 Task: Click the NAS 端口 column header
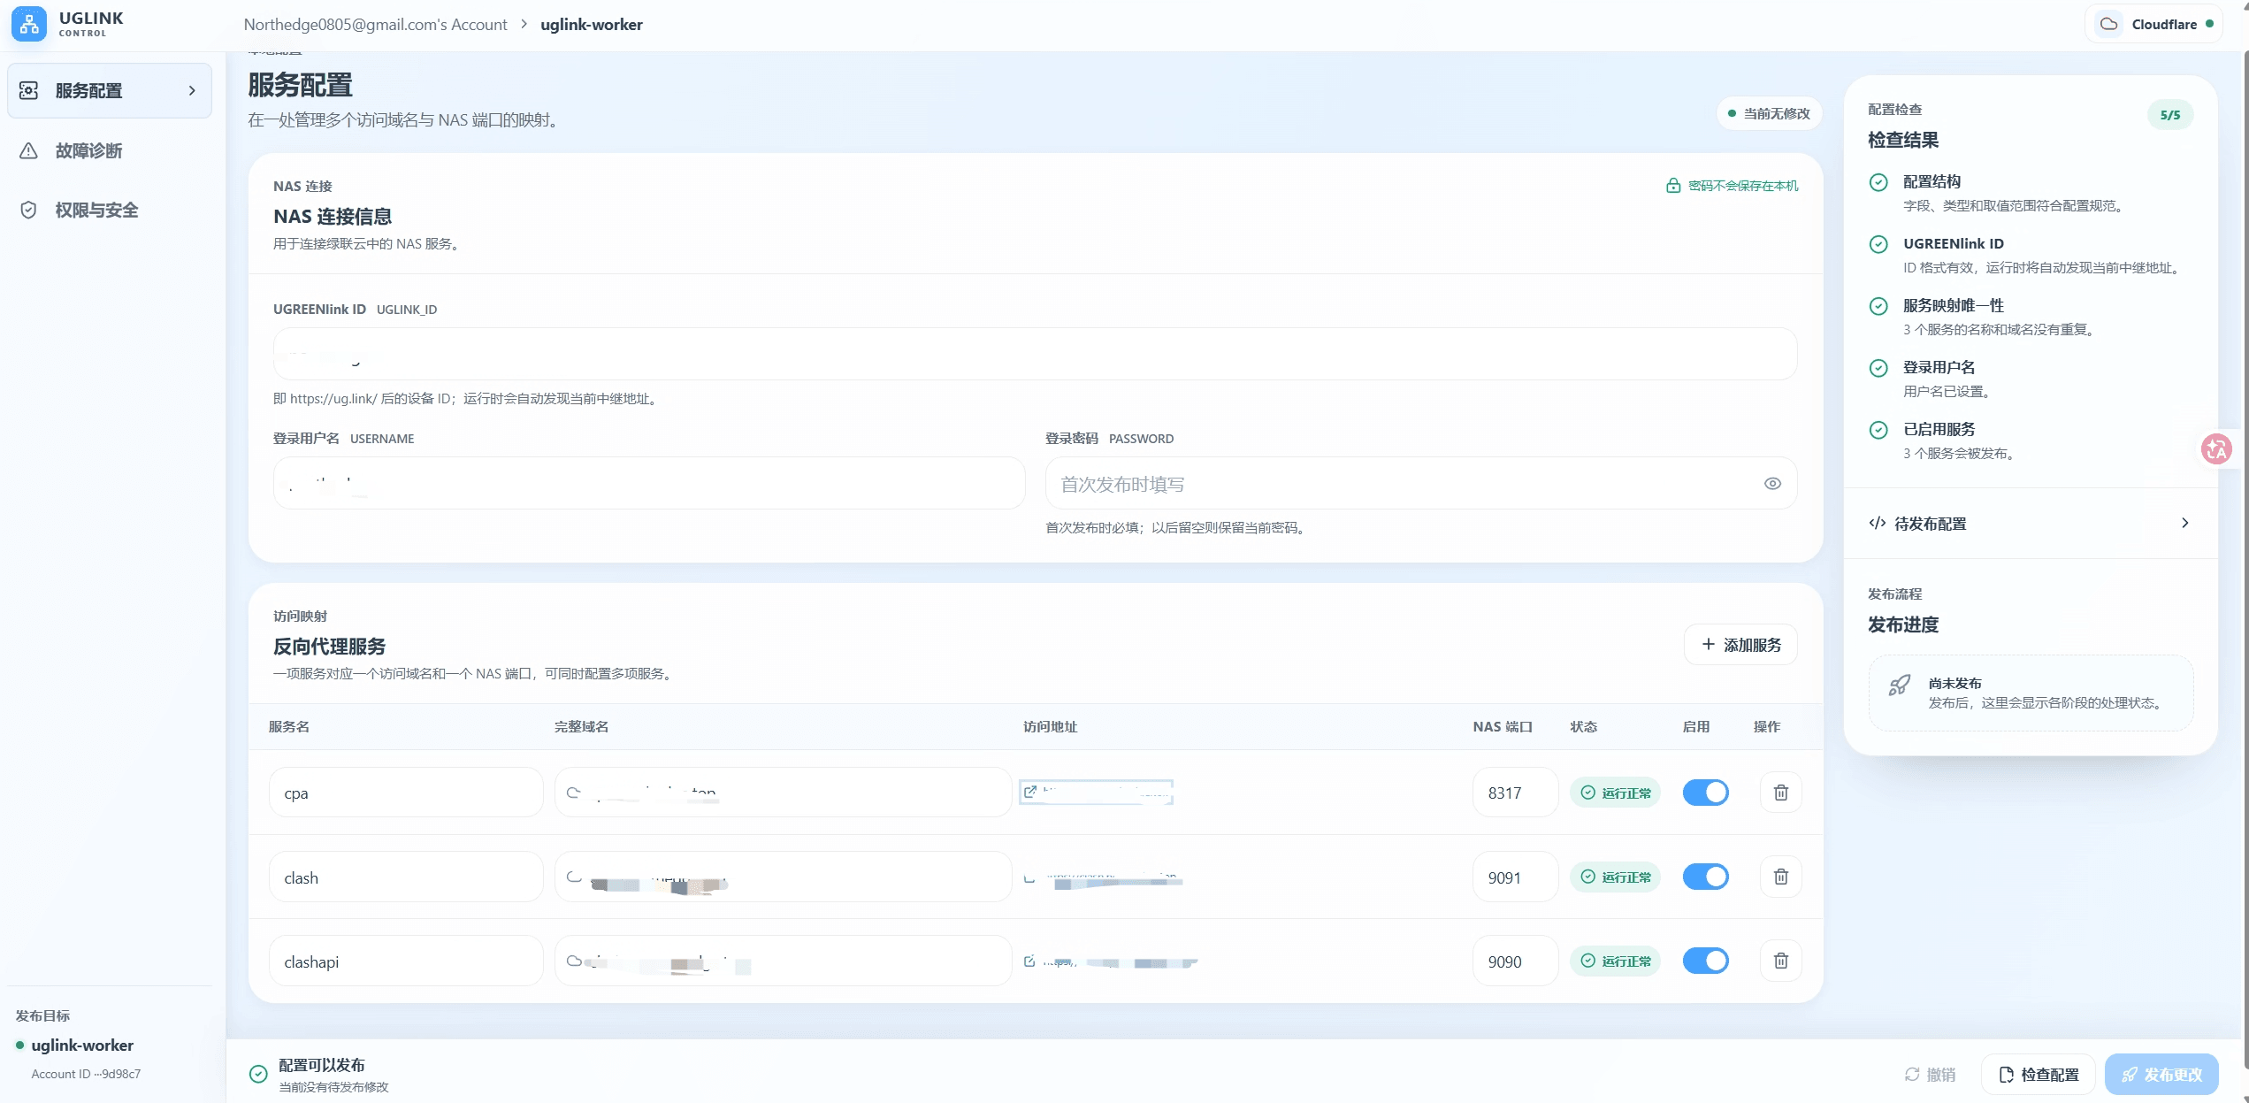click(1503, 726)
